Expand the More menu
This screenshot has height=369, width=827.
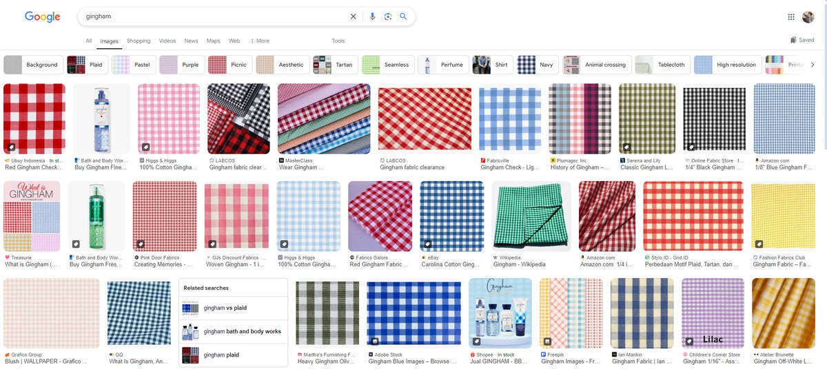tap(260, 41)
